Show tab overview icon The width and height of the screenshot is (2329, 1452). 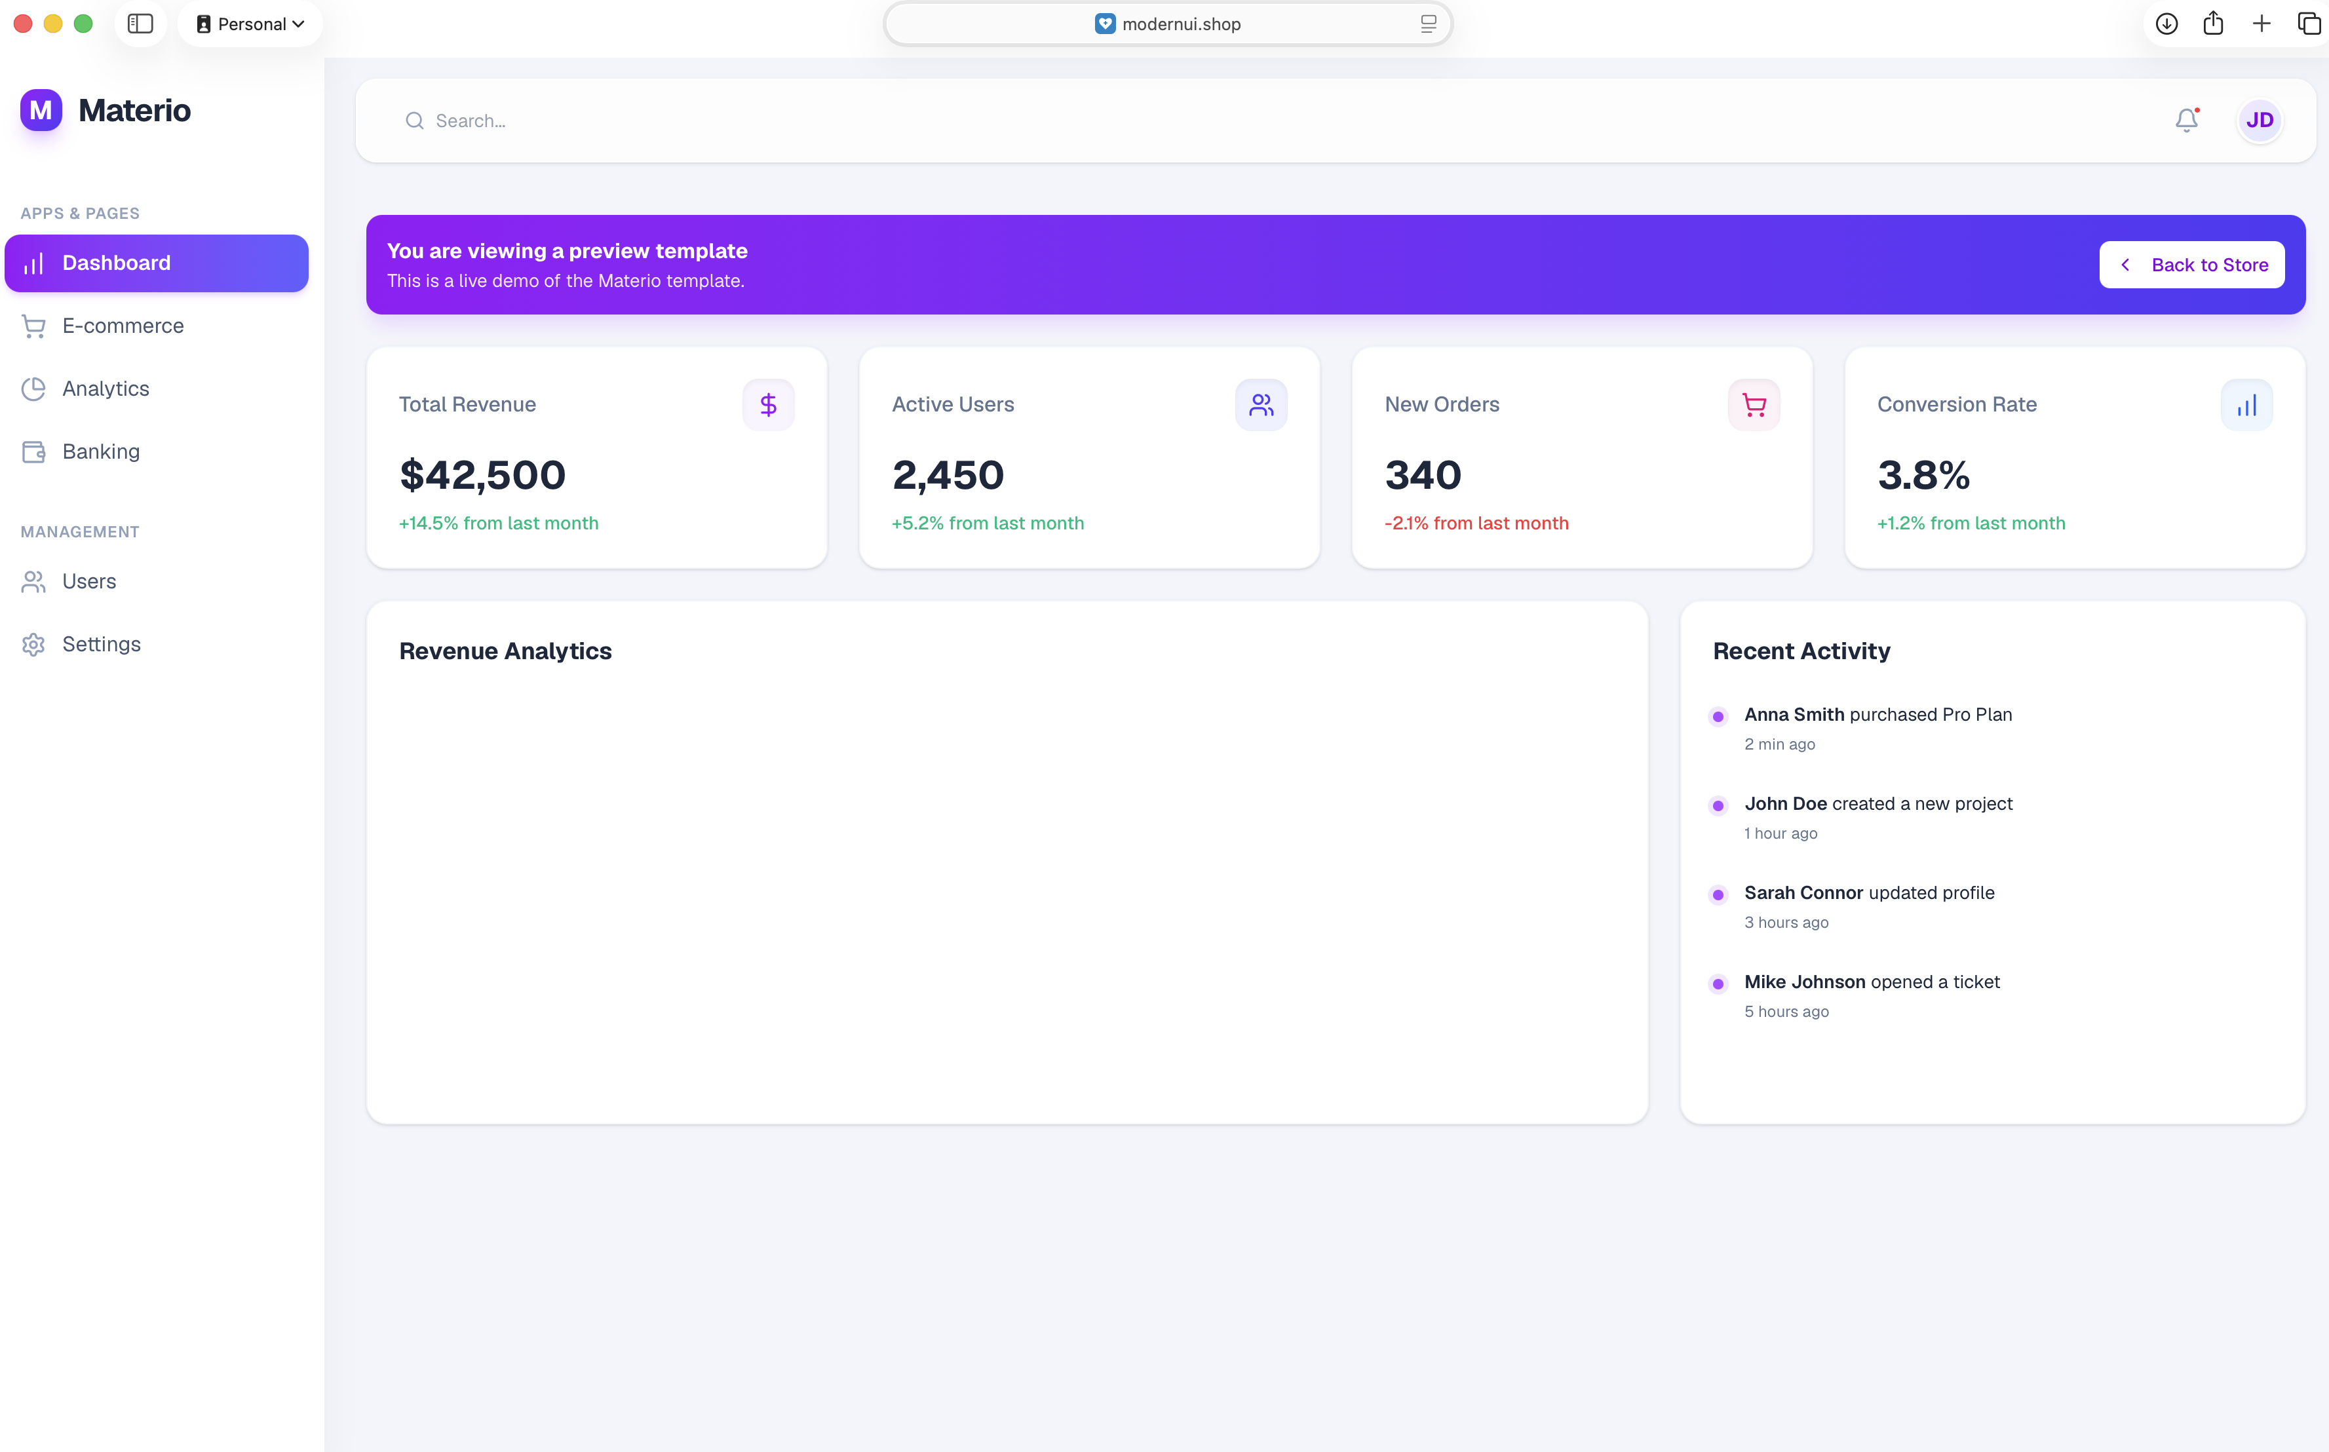click(2309, 24)
